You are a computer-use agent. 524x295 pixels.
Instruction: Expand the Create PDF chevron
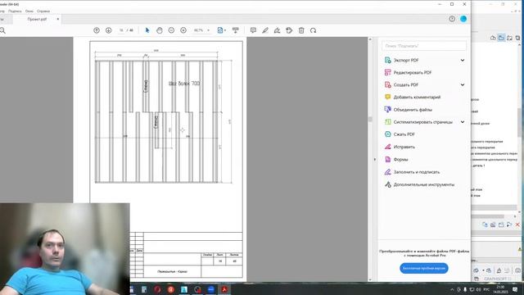click(x=463, y=85)
